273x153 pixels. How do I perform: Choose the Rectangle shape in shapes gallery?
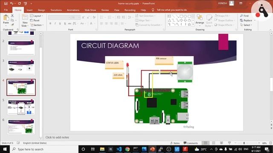(x=181, y=16)
